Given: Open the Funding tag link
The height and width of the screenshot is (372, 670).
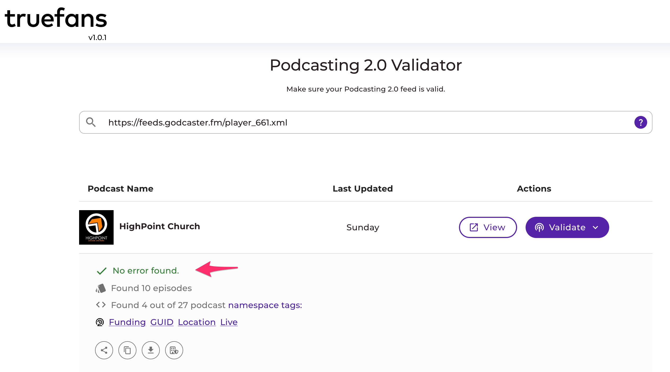Looking at the screenshot, I should click(127, 322).
